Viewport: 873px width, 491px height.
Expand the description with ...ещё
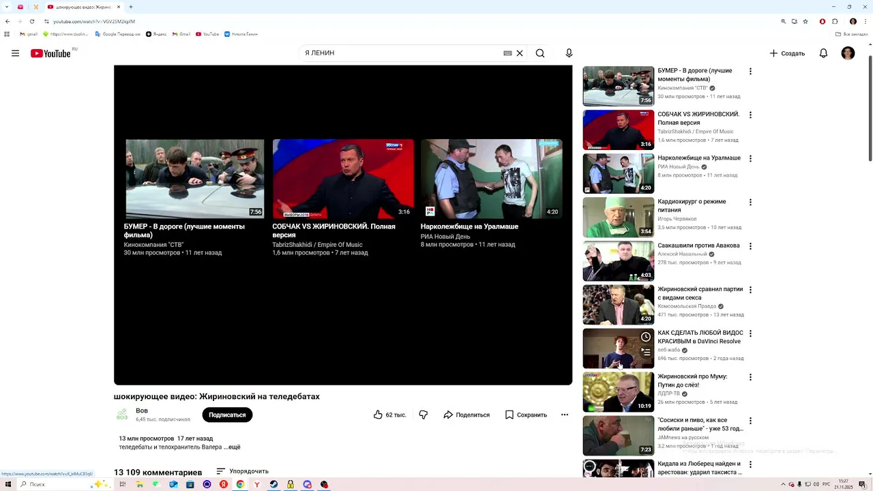(x=232, y=447)
